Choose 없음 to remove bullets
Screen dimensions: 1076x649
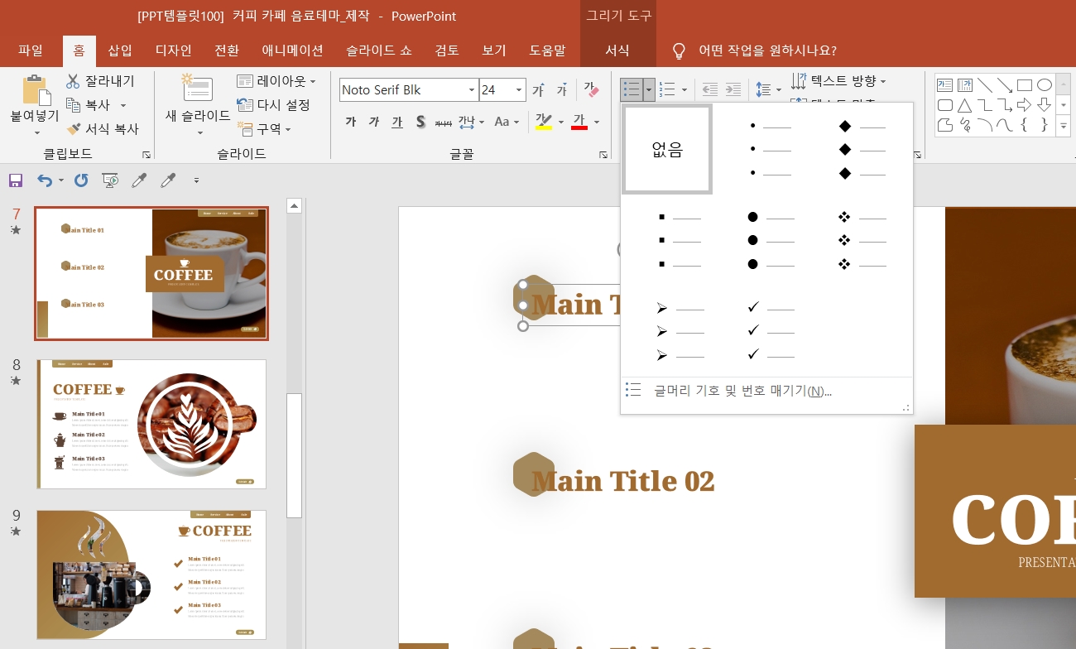[x=667, y=149]
